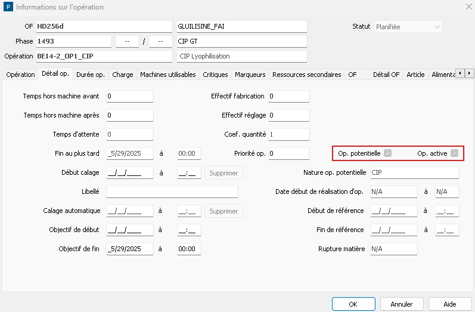Open the Statut dropdown
Screen dimensions: 475x312
pyautogui.click(x=408, y=27)
